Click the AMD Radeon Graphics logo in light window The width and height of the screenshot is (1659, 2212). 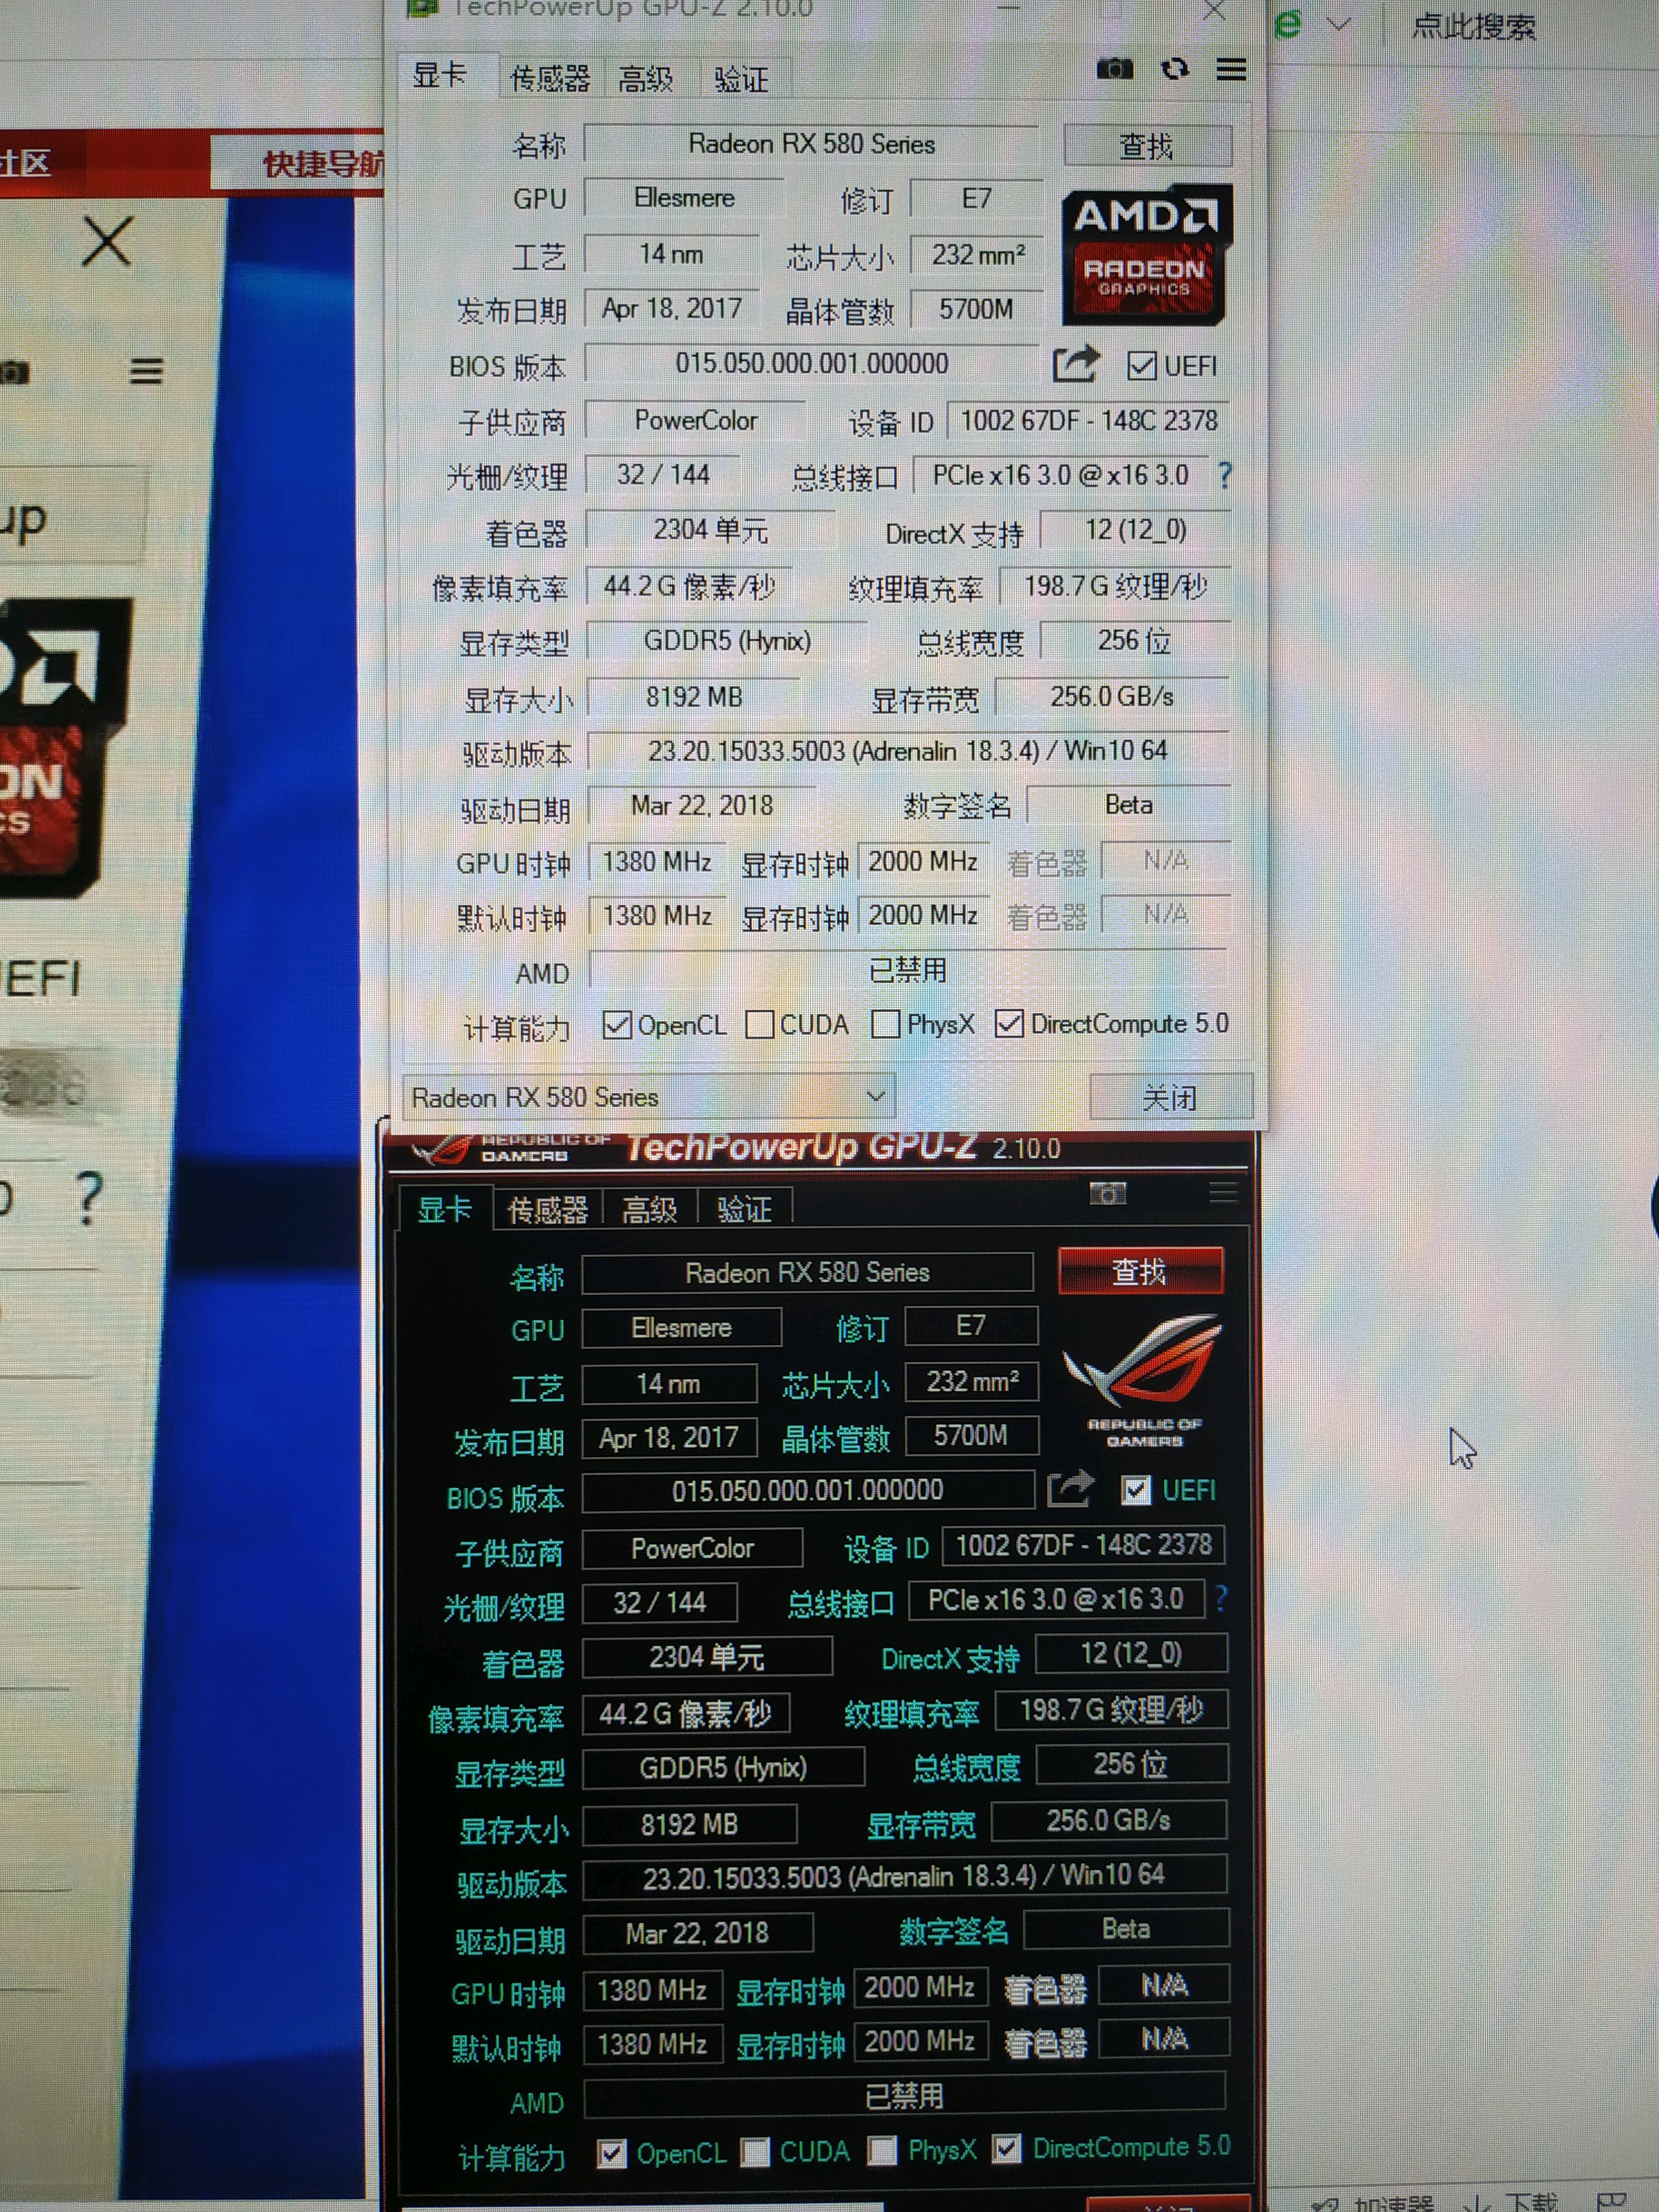coord(1146,255)
